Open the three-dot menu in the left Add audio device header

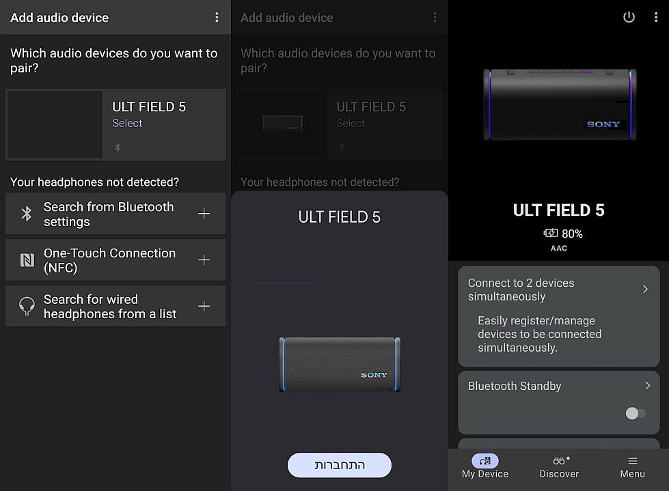(217, 18)
